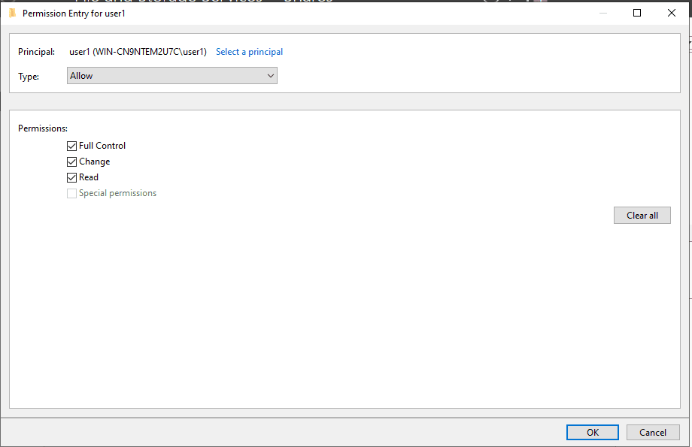Click the title text Permission Entry for user1
692x447 pixels.
click(74, 14)
